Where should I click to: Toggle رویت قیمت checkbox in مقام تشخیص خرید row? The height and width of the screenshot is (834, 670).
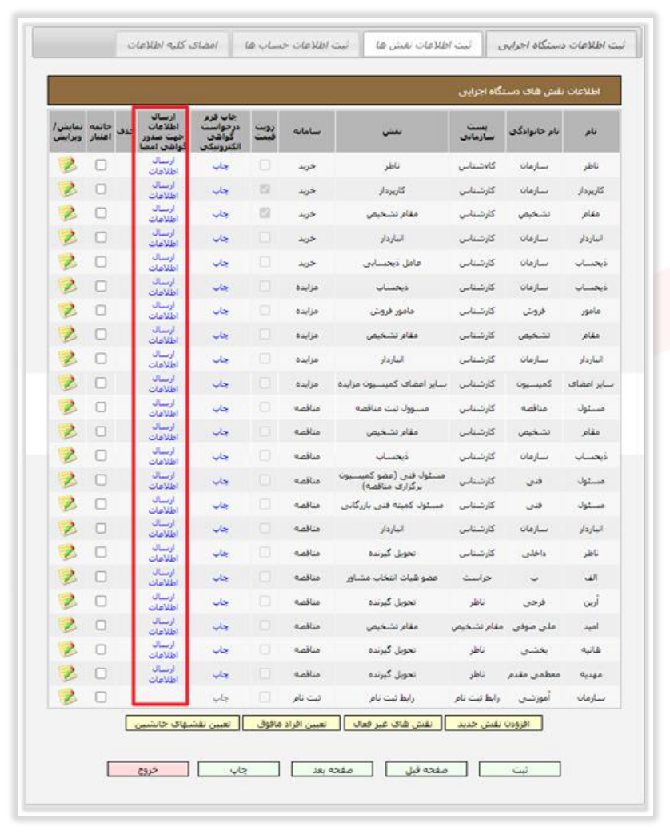tap(265, 213)
